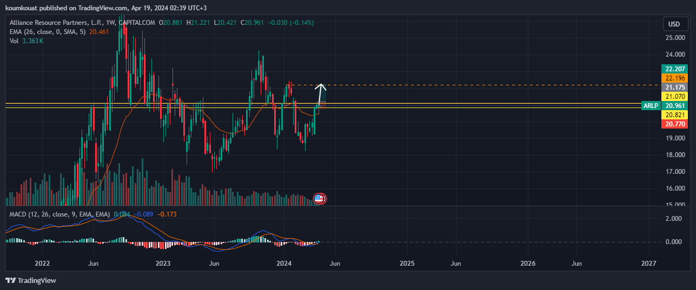
Task: Click the 16.000 price axis label
Action: click(675, 188)
